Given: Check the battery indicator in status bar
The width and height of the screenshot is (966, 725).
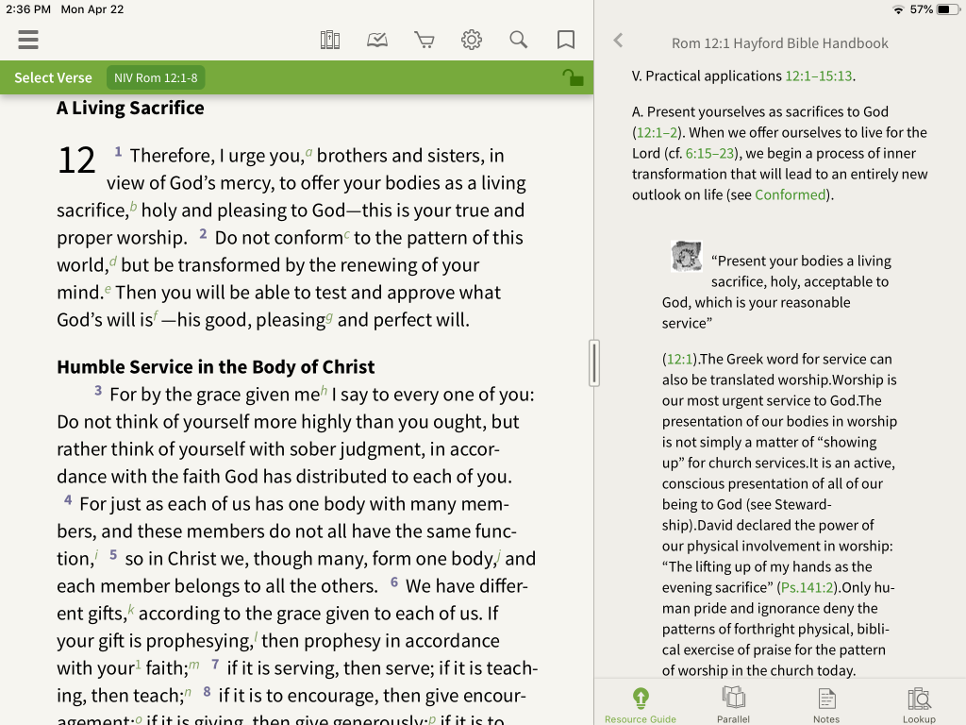Looking at the screenshot, I should click(x=947, y=9).
